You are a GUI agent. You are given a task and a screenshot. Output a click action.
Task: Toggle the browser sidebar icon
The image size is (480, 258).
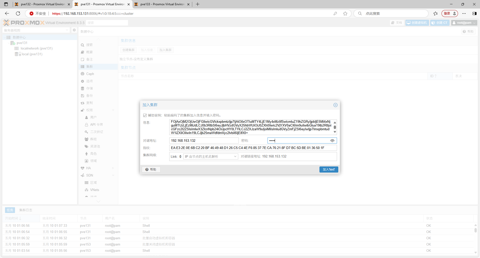(474, 13)
